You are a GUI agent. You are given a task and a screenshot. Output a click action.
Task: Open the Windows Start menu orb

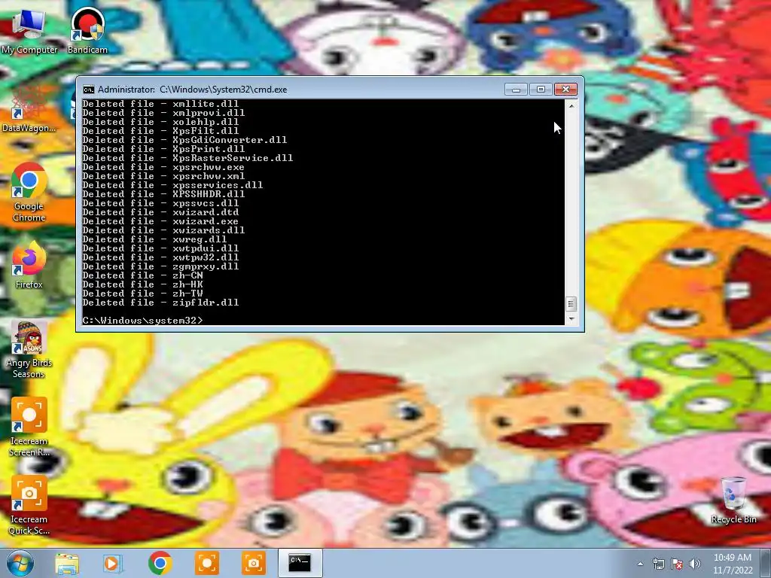(x=20, y=563)
